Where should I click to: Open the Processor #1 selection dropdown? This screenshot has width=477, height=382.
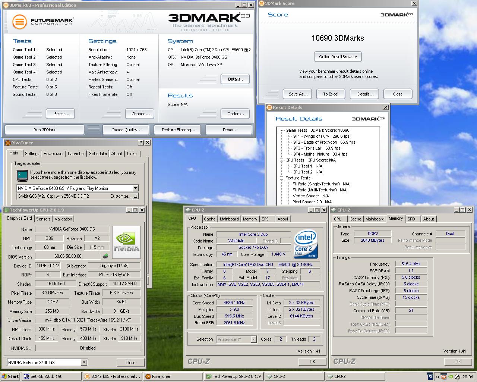(253, 339)
